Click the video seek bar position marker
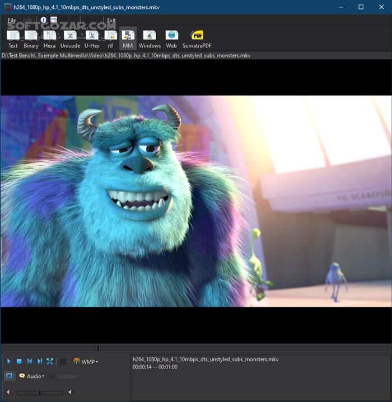This screenshot has height=402, width=392. click(x=98, y=348)
